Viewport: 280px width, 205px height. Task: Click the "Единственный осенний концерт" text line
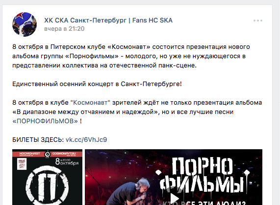pos(97,84)
